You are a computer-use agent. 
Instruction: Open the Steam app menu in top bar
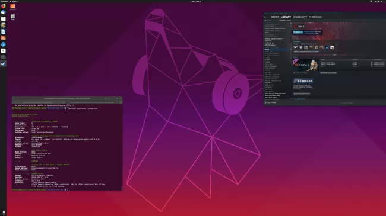point(14,1)
